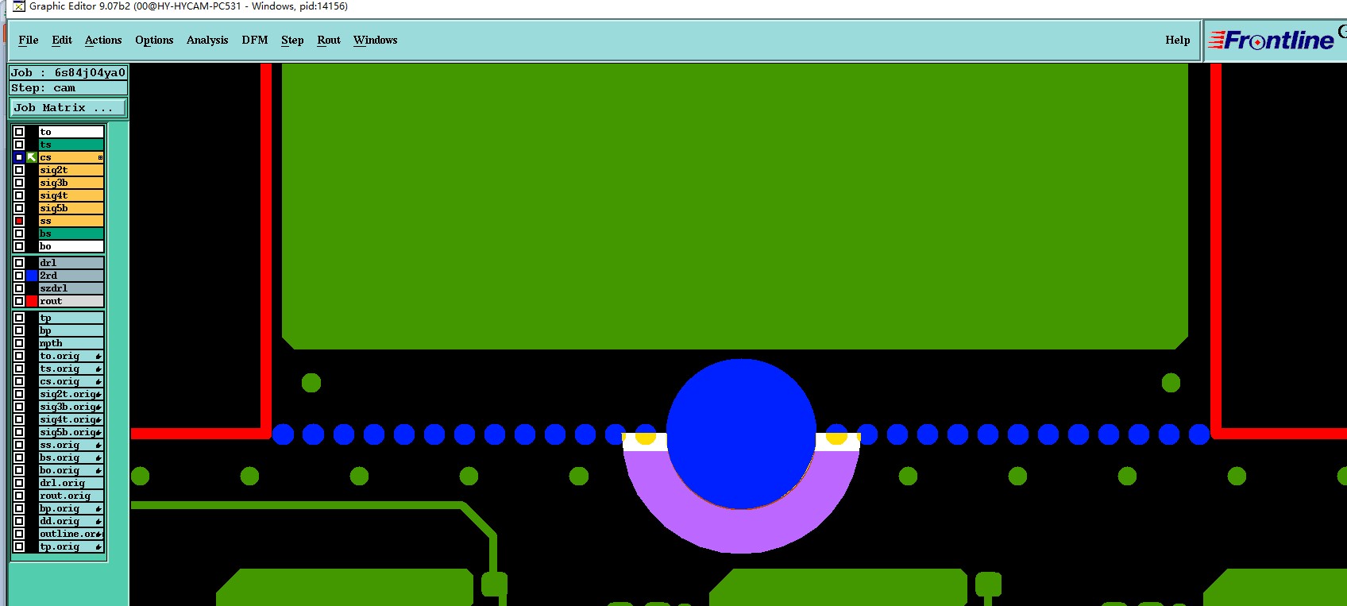The height and width of the screenshot is (606, 1347).
Task: Open the Actions menu
Action: 103,40
